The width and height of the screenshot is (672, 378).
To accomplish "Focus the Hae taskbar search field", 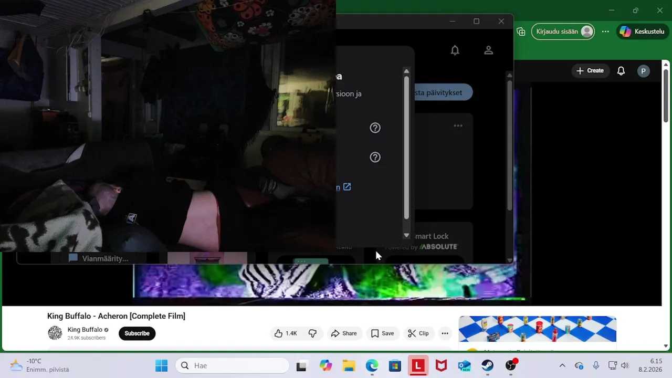I will [233, 365].
